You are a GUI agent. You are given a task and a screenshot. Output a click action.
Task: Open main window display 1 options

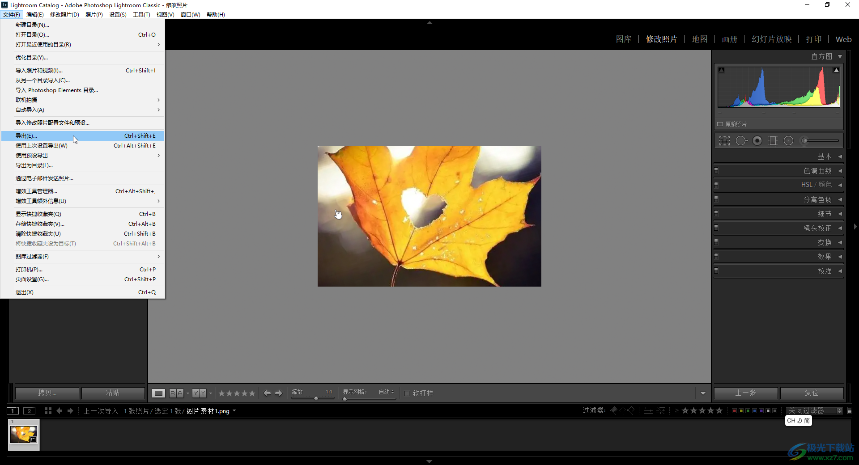[x=13, y=411]
